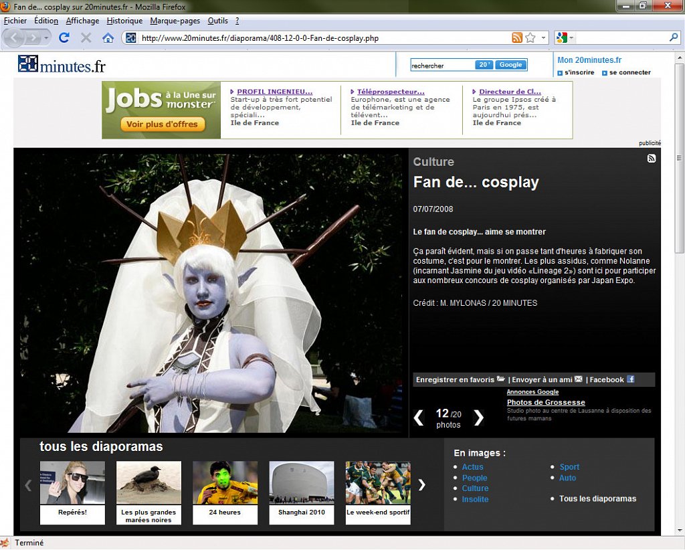Click the Firefox forward arrow button
Viewport: 685px width, 550px height.
click(33, 38)
